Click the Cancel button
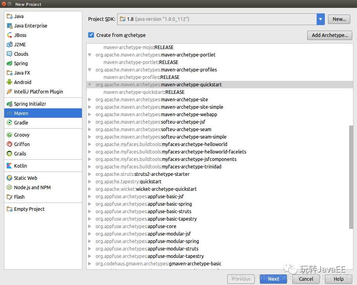The height and width of the screenshot is (285, 357). [x=306, y=279]
